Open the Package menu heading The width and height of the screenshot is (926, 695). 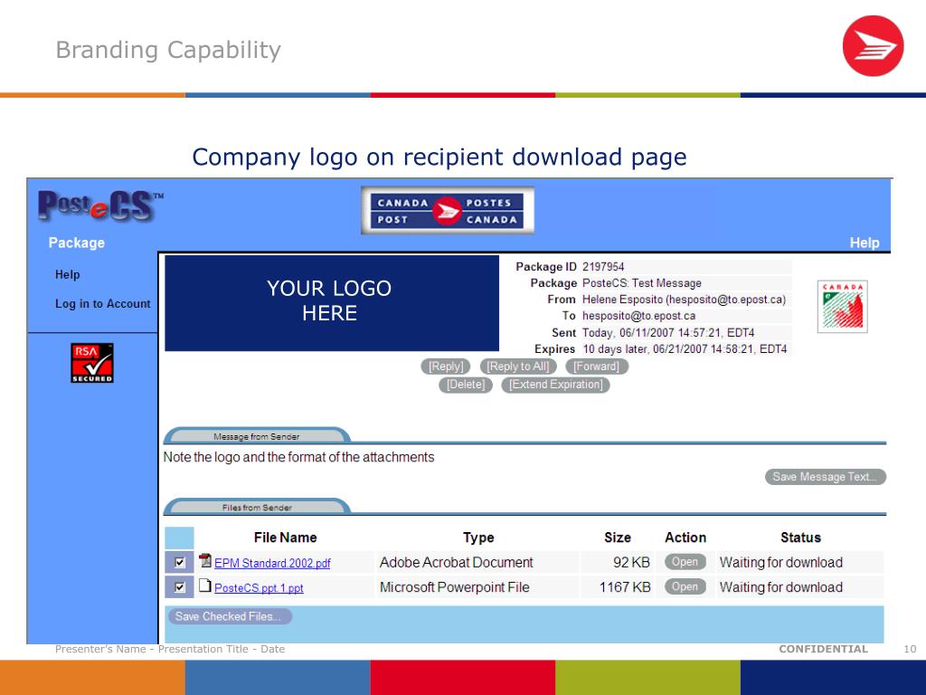(77, 243)
